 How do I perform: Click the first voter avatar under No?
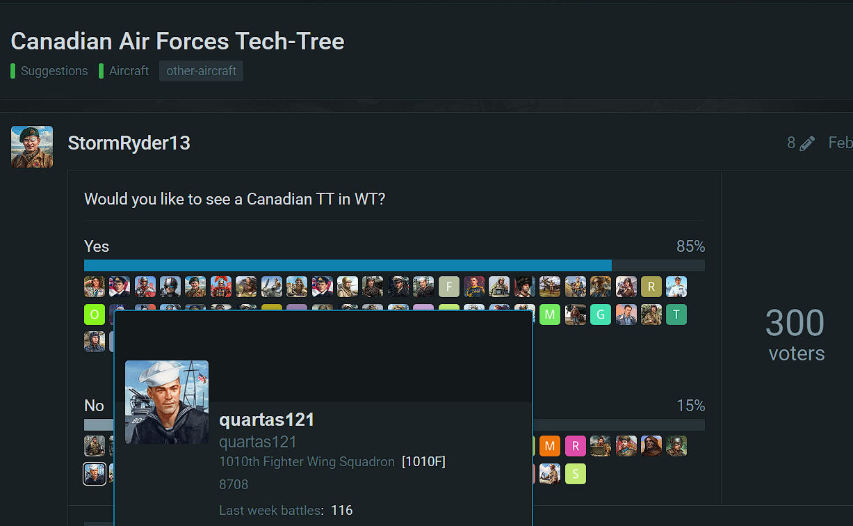pos(95,446)
